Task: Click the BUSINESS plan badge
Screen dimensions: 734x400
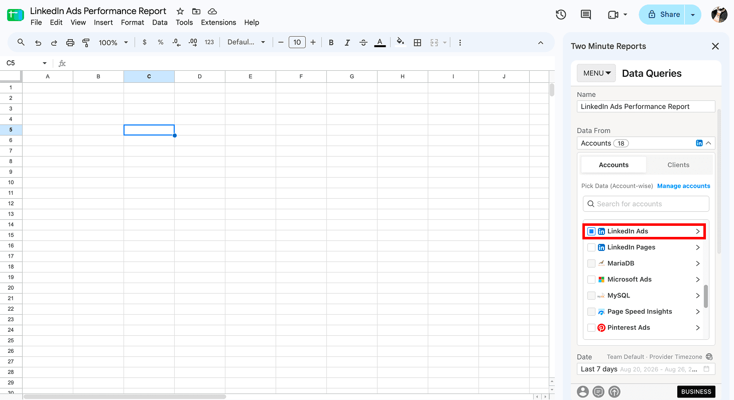Action: pyautogui.click(x=696, y=391)
